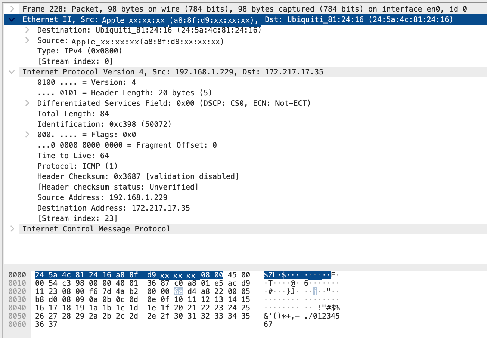Expand the Destination Ubiquiti_81:24:16 field
487x338 pixels.
point(27,30)
